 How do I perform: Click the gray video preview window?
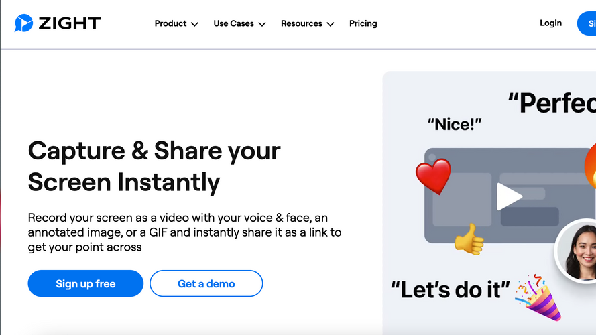(x=510, y=196)
